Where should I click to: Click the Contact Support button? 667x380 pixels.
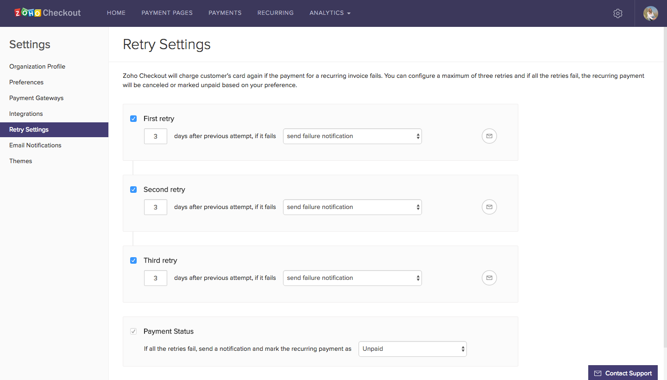pos(623,373)
